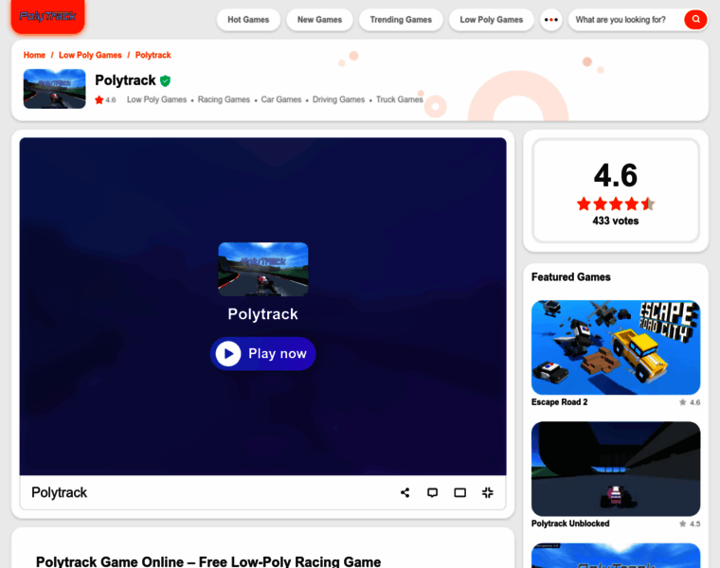Viewport: 720px width, 568px height.
Task: Click the green verified shield badge
Action: [165, 81]
